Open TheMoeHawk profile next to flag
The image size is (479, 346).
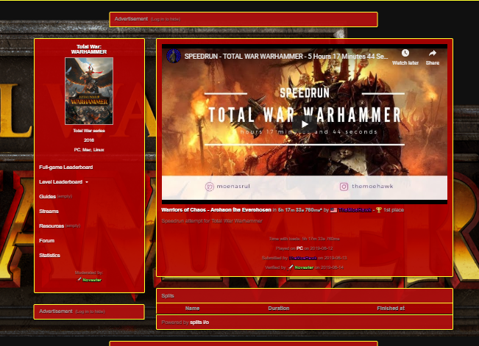click(x=355, y=210)
